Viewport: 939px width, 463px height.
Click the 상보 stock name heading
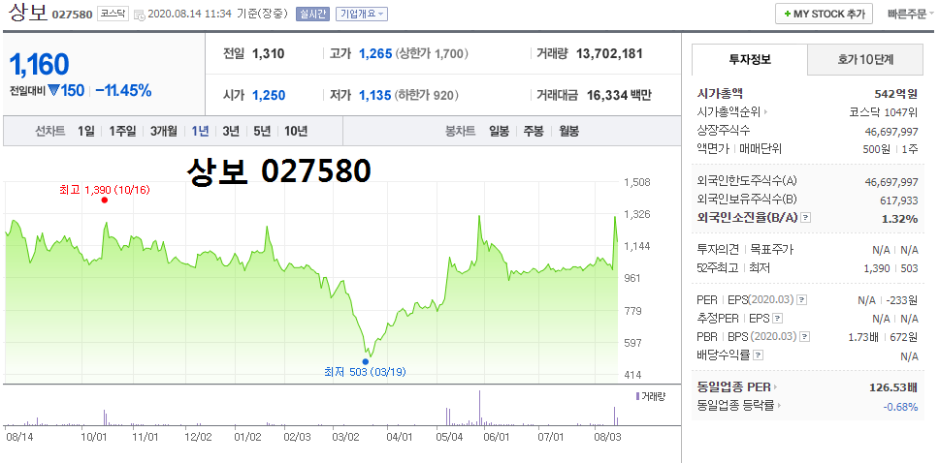[x=27, y=13]
